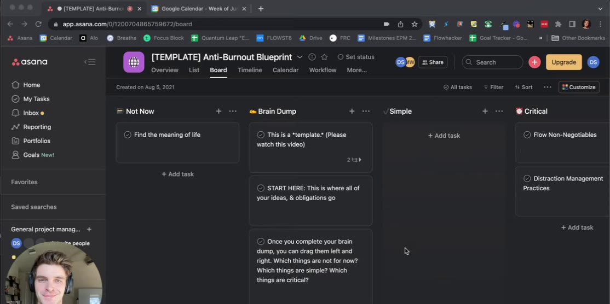Open the browser extensions puzzle icon
This screenshot has height=304, width=610.
click(559, 24)
